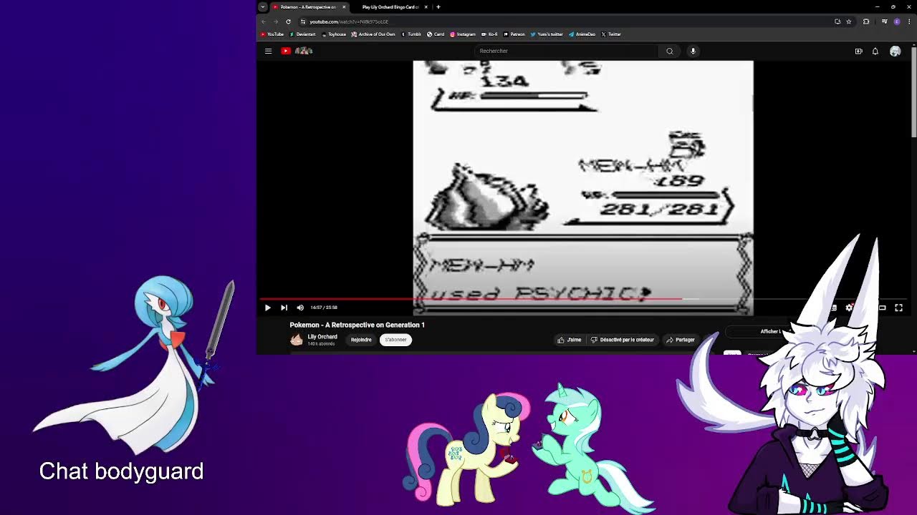Bookmark this page with the star icon

coord(849,21)
